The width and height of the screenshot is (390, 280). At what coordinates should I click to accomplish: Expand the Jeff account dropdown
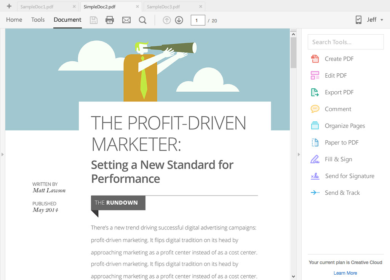(x=382, y=20)
